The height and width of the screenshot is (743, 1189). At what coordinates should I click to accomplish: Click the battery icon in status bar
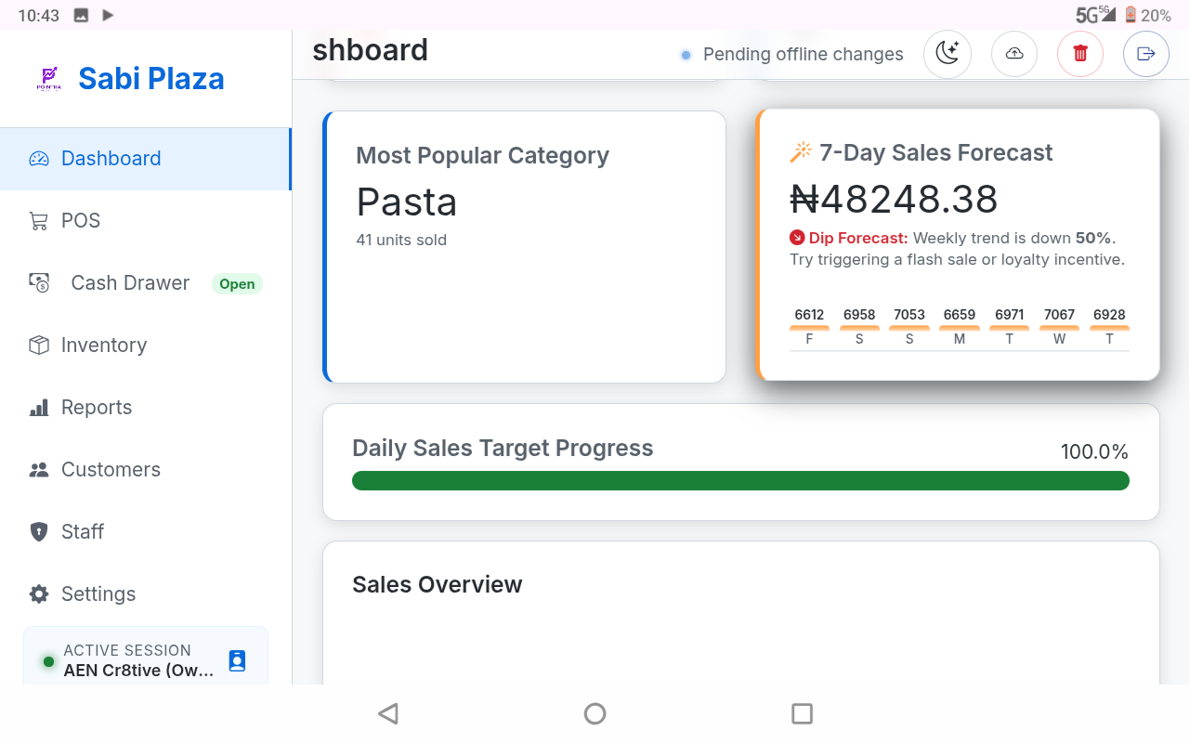[1130, 15]
